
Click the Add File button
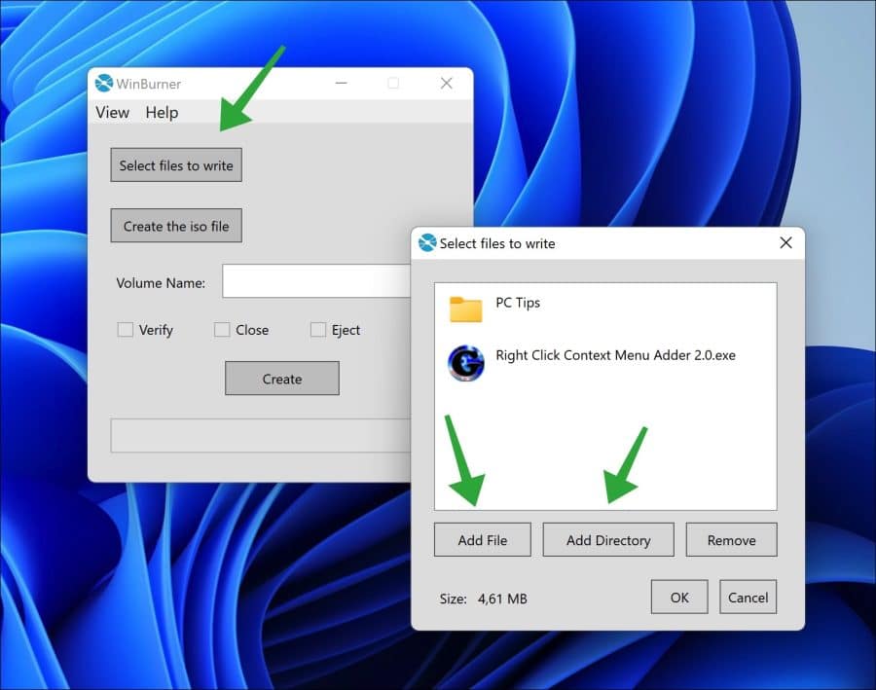pos(483,540)
